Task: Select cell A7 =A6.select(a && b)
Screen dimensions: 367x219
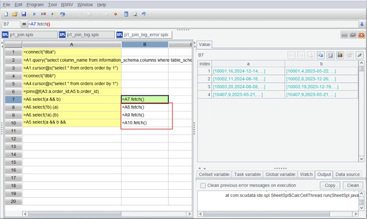Action: pyautogui.click(x=72, y=99)
